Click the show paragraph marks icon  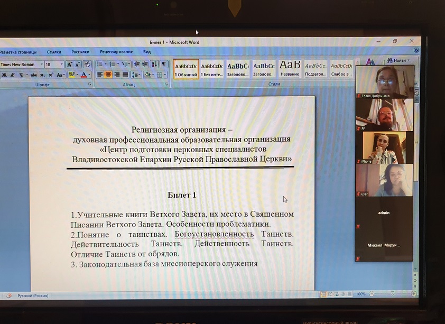(x=164, y=64)
